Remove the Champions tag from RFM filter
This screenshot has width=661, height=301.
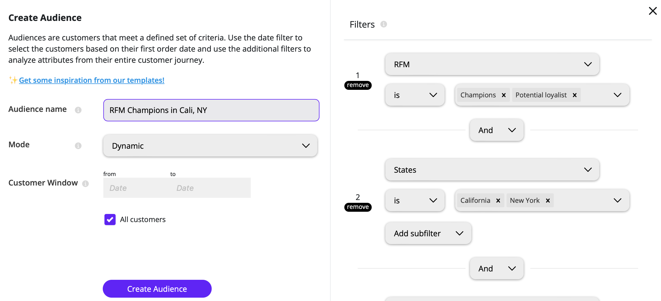504,95
